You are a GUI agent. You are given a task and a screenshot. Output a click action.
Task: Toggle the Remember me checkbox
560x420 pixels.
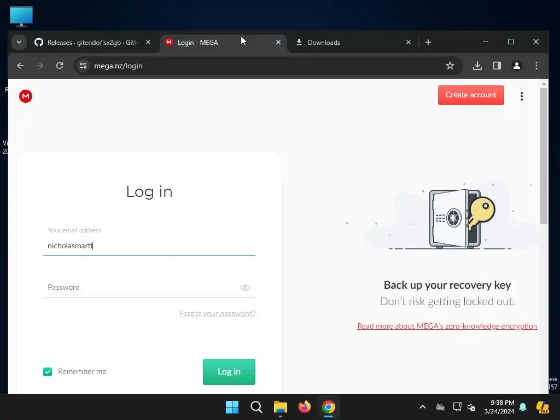coord(48,372)
